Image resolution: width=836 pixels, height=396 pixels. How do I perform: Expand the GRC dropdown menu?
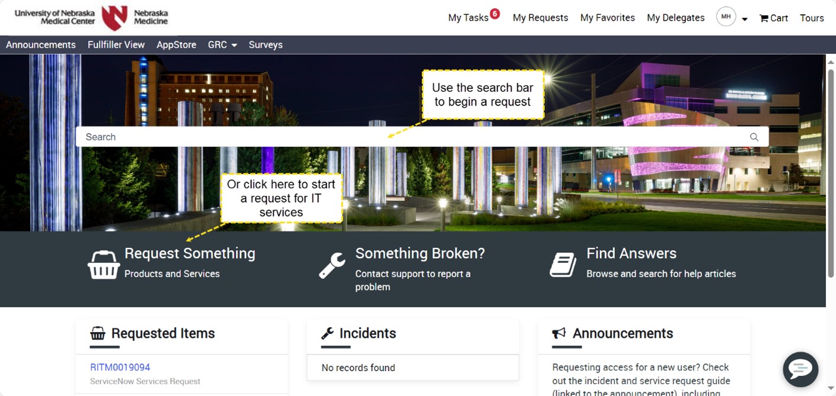(x=222, y=44)
